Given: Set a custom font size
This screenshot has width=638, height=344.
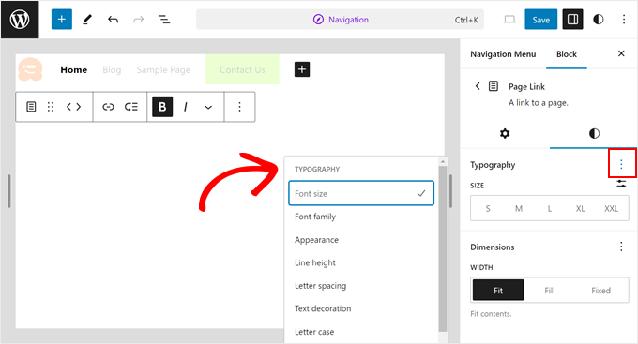Looking at the screenshot, I should (x=621, y=184).
